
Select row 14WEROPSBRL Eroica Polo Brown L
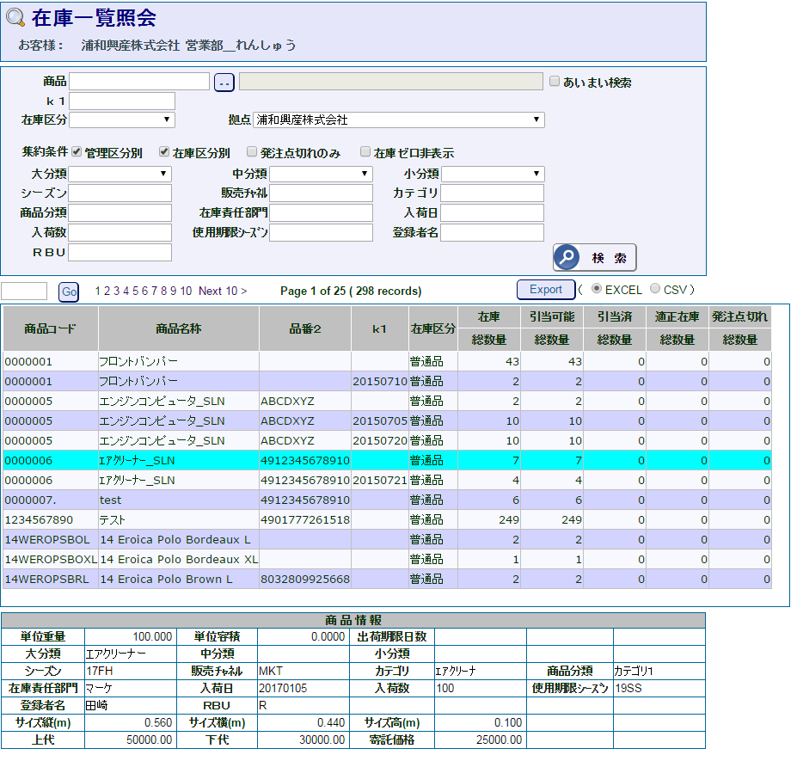(387, 580)
